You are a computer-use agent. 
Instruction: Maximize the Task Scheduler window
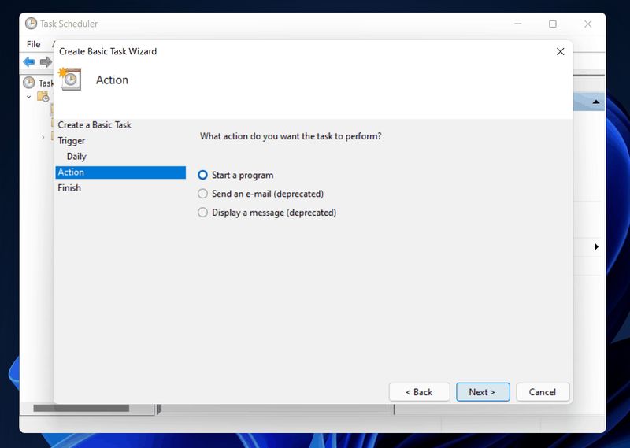tap(552, 24)
